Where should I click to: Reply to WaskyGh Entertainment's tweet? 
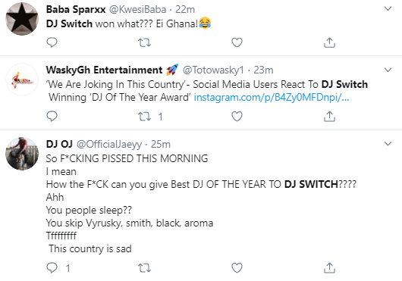pyautogui.click(x=52, y=117)
